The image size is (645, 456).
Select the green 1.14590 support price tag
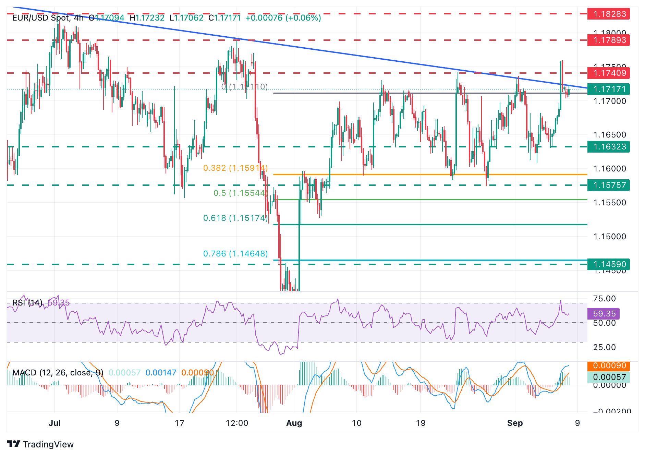coord(608,264)
